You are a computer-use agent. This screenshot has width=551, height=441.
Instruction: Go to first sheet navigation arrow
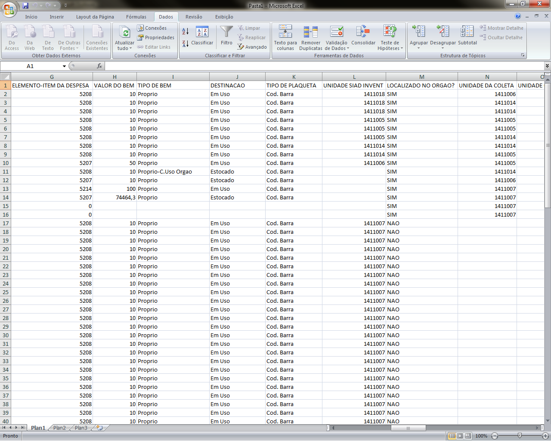coord(4,428)
